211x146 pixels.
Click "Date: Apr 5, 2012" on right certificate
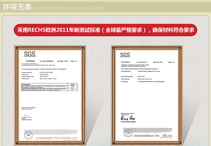click(158, 62)
